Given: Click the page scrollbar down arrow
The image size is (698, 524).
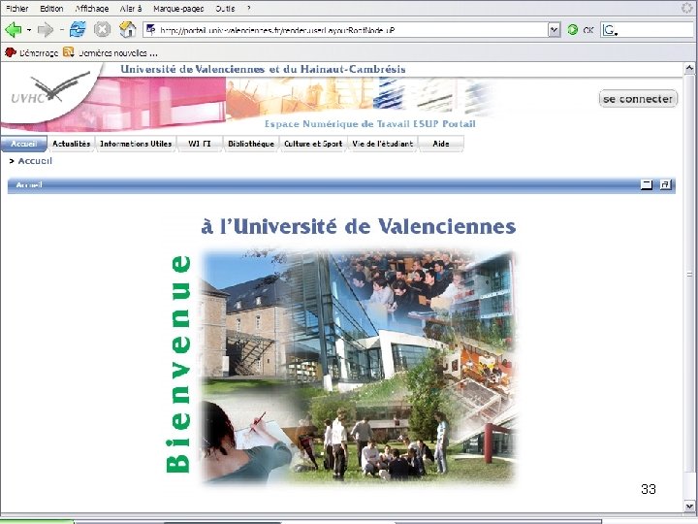Looking at the screenshot, I should (x=689, y=507).
